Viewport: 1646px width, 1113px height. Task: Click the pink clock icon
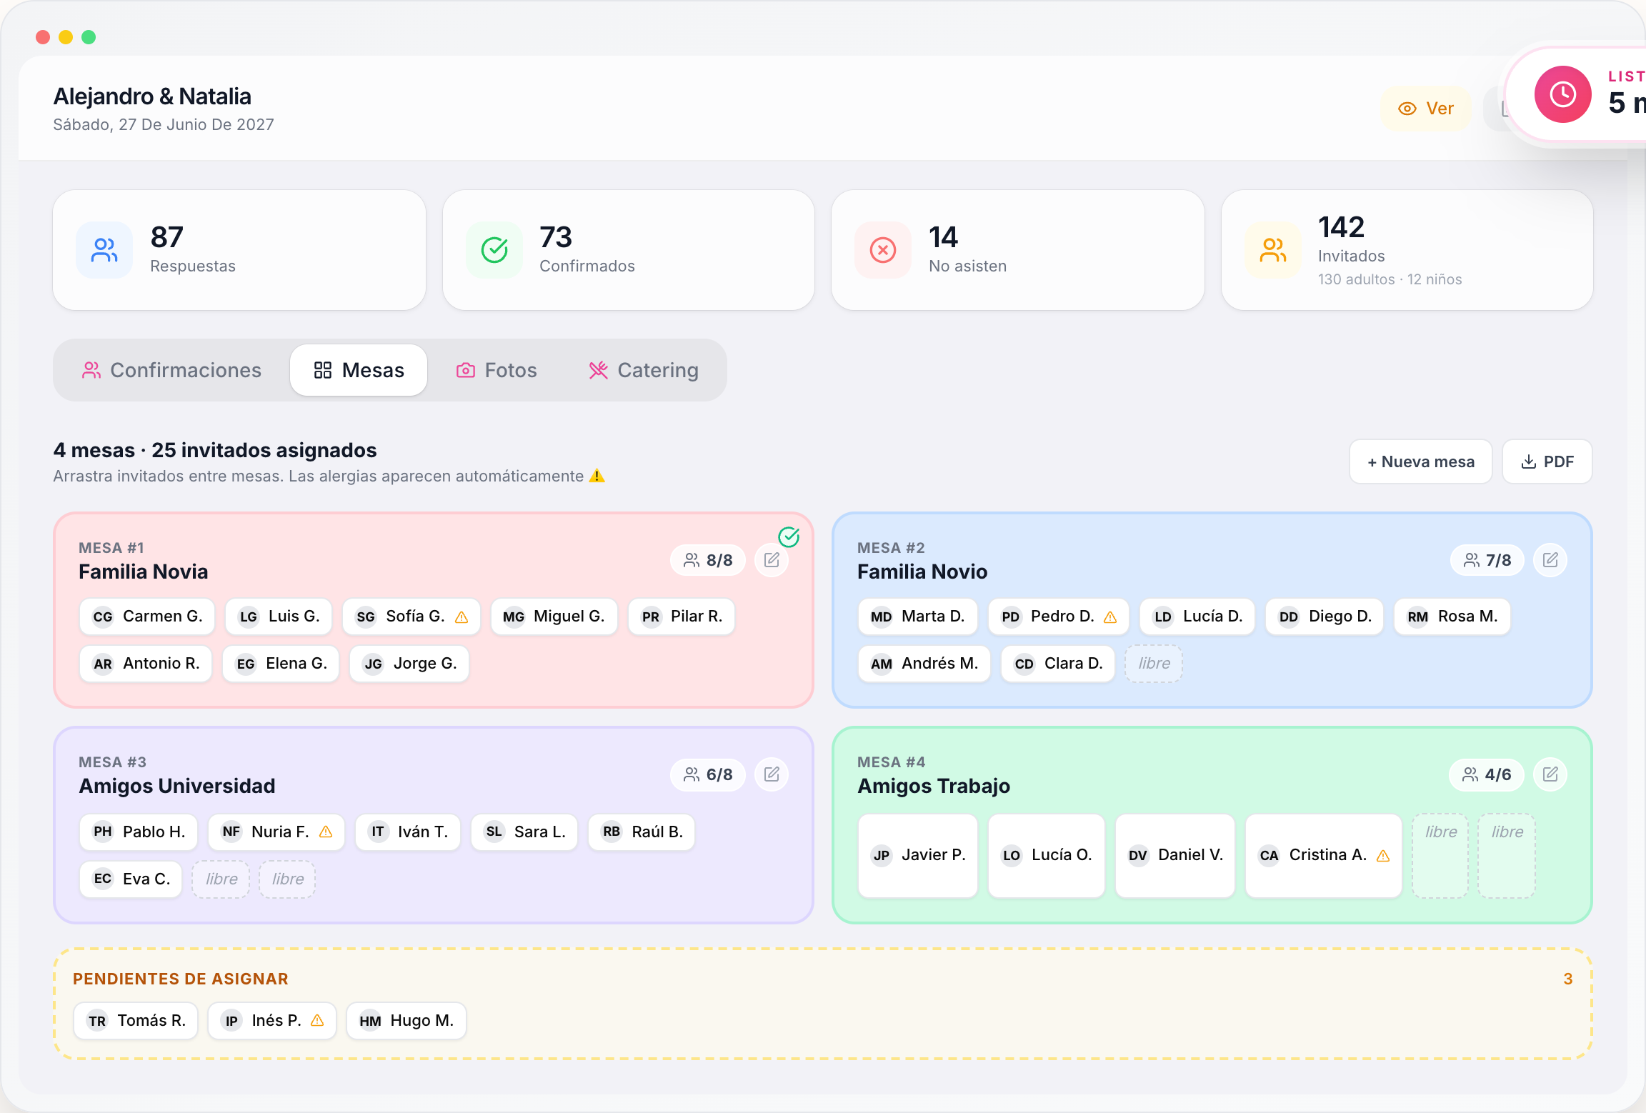(1562, 94)
